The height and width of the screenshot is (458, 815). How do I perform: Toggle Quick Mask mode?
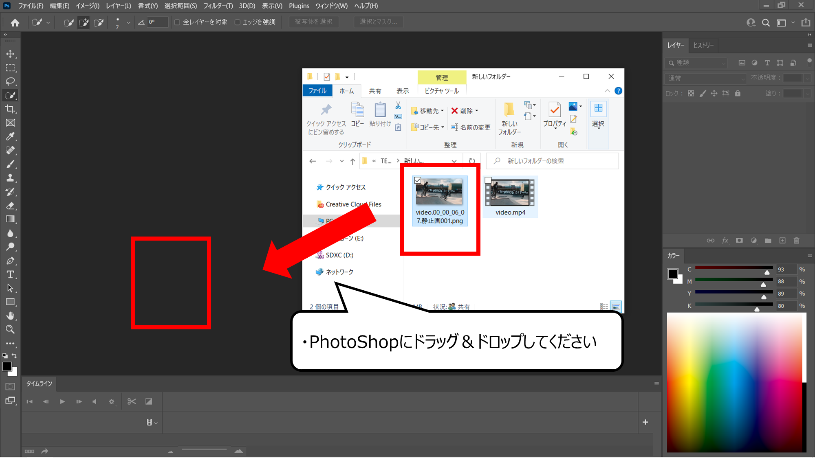pyautogui.click(x=10, y=386)
